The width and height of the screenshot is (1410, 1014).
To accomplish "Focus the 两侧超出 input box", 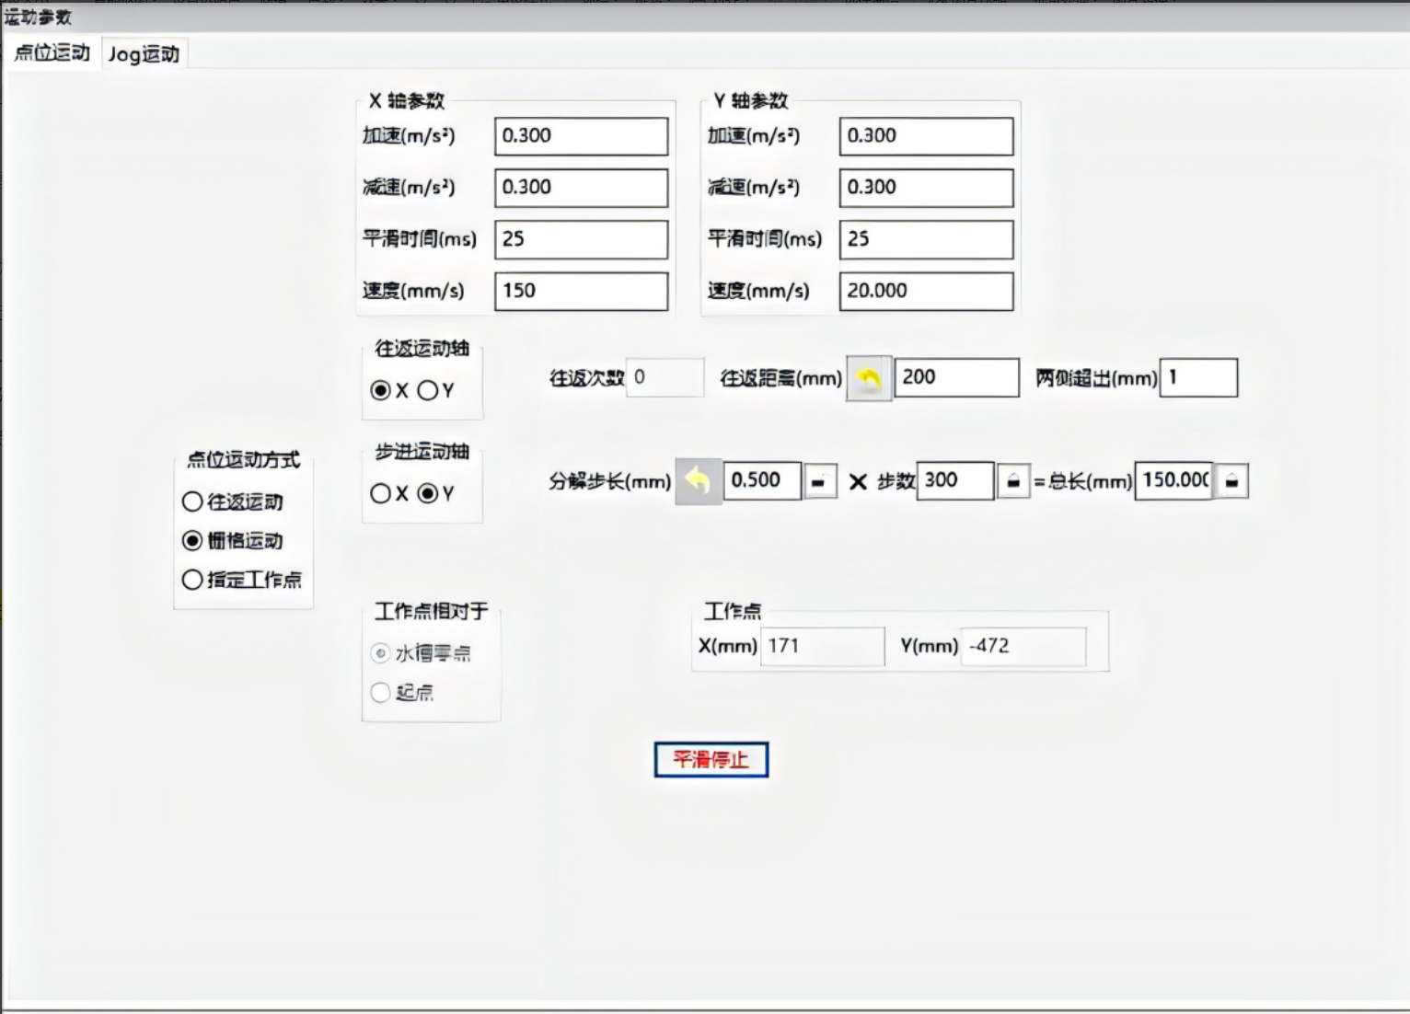I will pyautogui.click(x=1198, y=378).
